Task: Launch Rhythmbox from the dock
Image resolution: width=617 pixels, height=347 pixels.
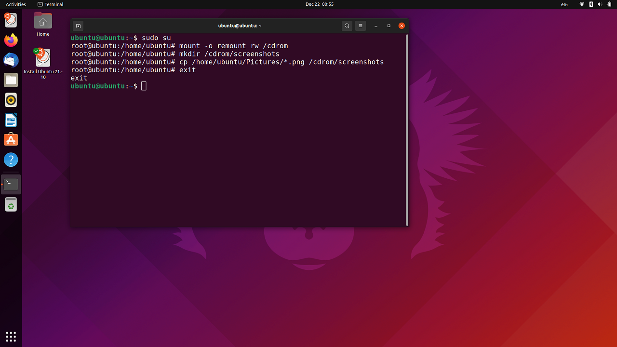Action: click(x=11, y=100)
